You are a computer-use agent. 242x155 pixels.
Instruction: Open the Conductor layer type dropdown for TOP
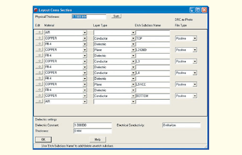coord(133,39)
